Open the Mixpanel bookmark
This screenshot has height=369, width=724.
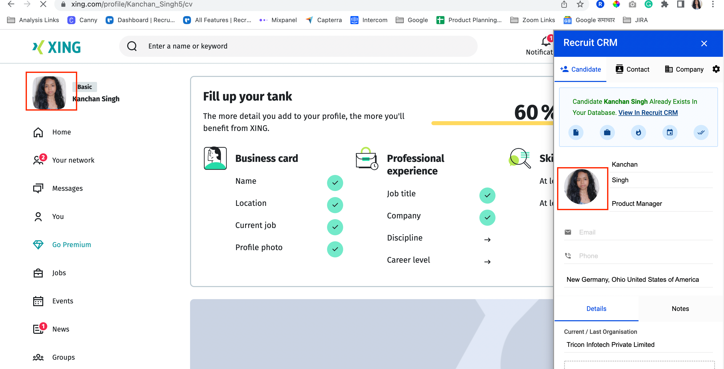278,20
